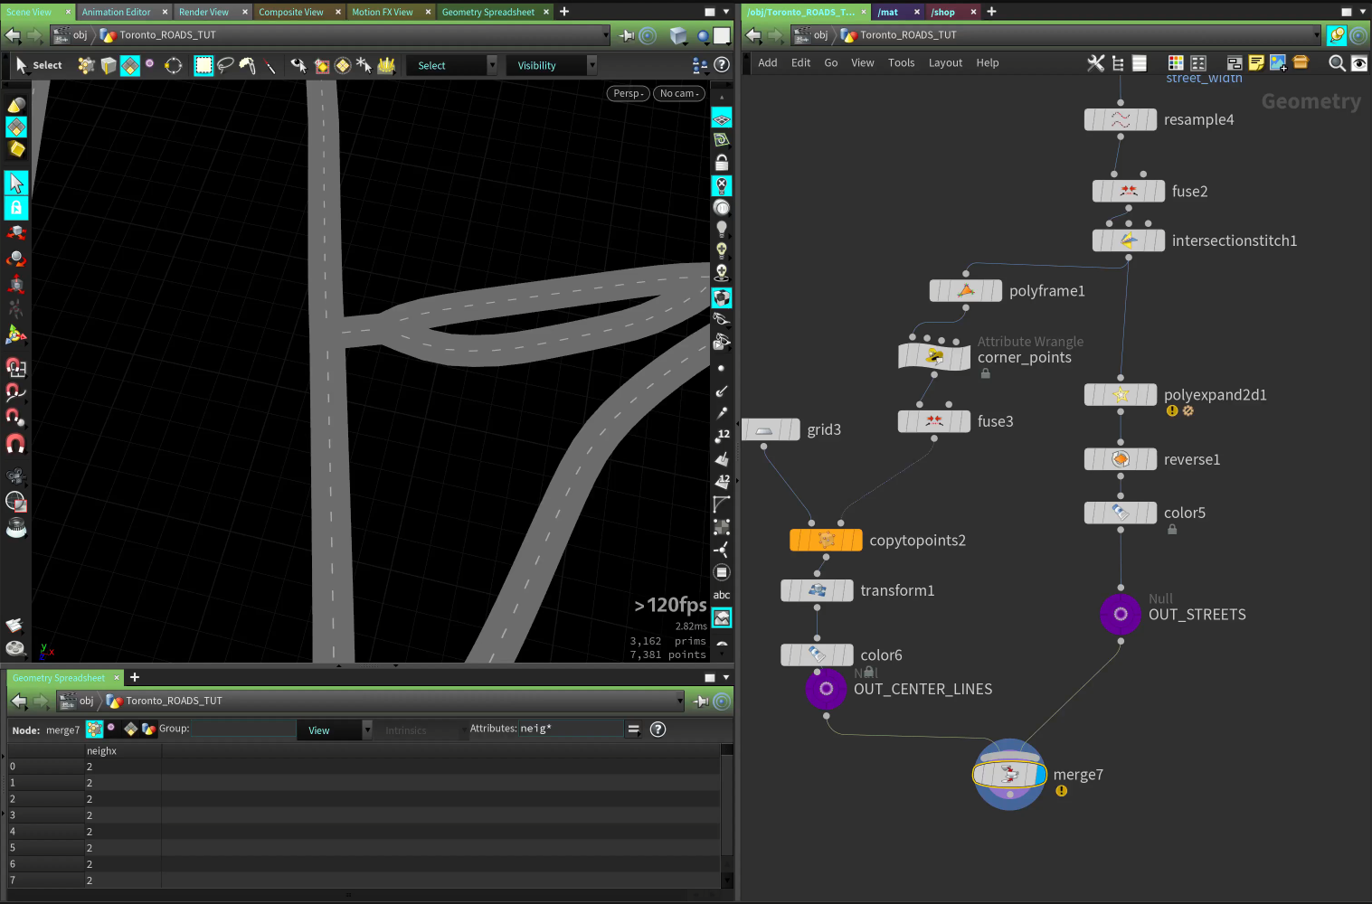Activate the lasso selection tool
The width and height of the screenshot is (1372, 904).
(225, 65)
